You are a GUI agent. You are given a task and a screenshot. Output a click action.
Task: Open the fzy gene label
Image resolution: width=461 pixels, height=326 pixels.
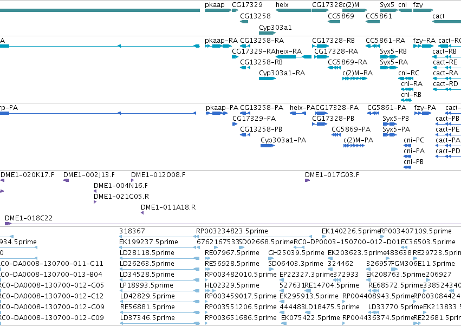[x=418, y=5]
